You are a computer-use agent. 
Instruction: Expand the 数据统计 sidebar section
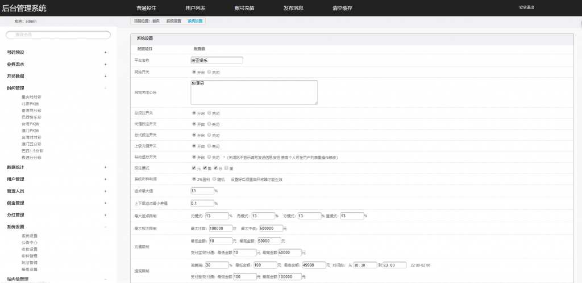tap(105, 167)
